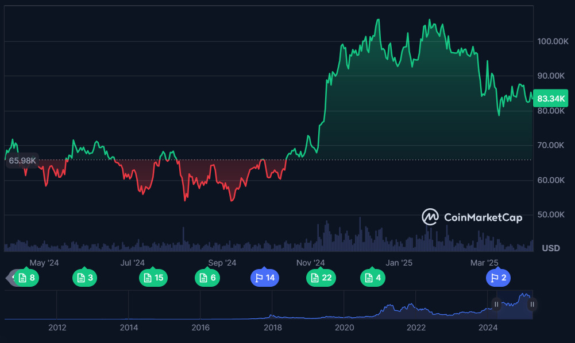Open the blue flag marker labeled 14
This screenshot has height=343, width=575.
coord(264,278)
